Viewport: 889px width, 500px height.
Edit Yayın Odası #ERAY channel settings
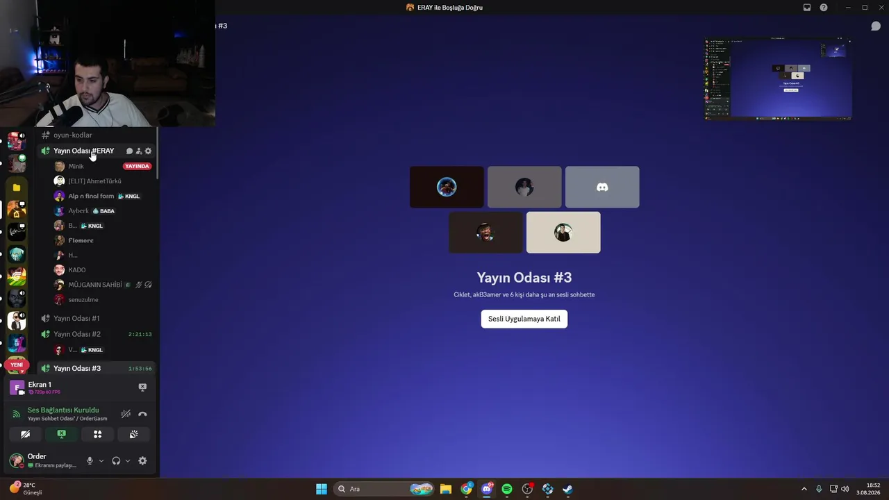click(x=148, y=151)
